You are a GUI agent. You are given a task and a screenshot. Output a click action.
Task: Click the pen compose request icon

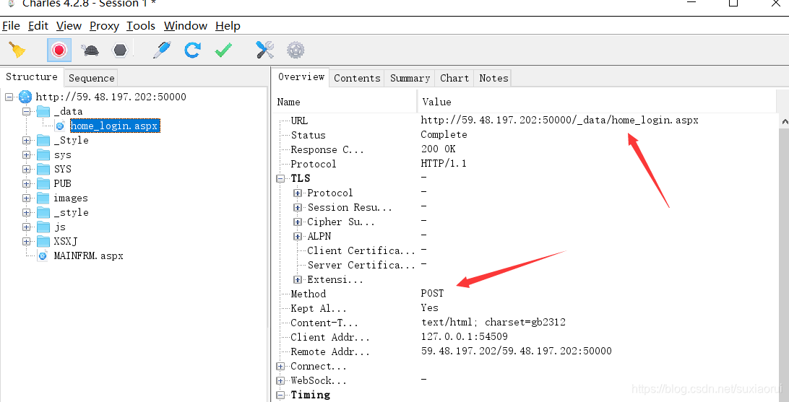(162, 50)
